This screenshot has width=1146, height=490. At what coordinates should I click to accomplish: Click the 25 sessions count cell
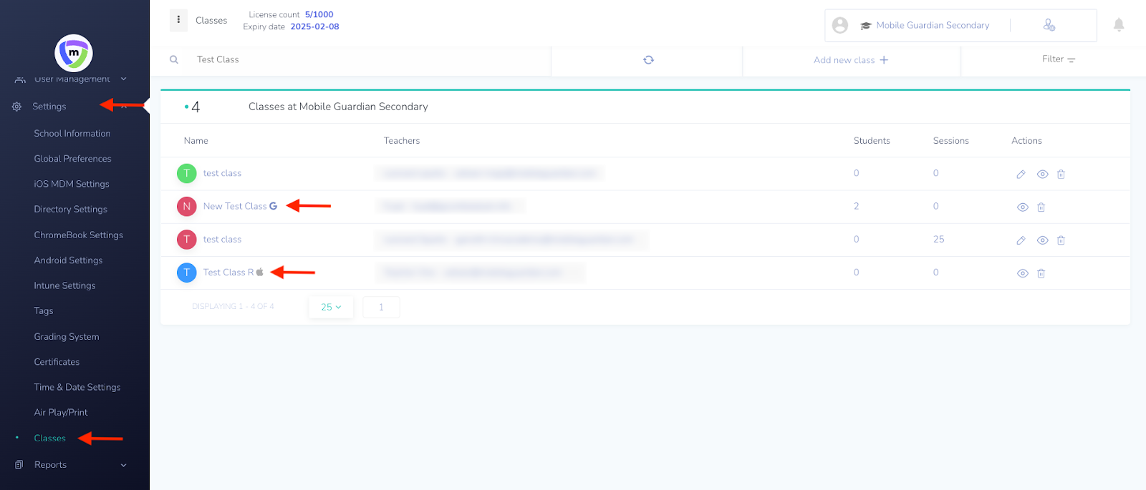[x=938, y=240]
